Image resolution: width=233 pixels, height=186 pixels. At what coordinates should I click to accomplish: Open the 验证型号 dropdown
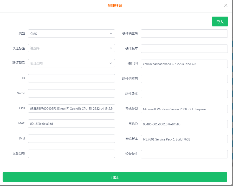[71, 63]
